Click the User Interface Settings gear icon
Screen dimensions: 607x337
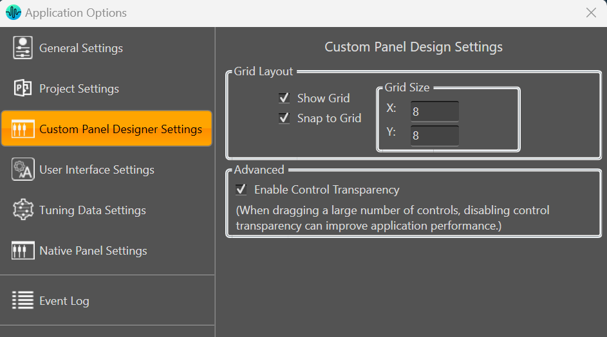click(23, 169)
